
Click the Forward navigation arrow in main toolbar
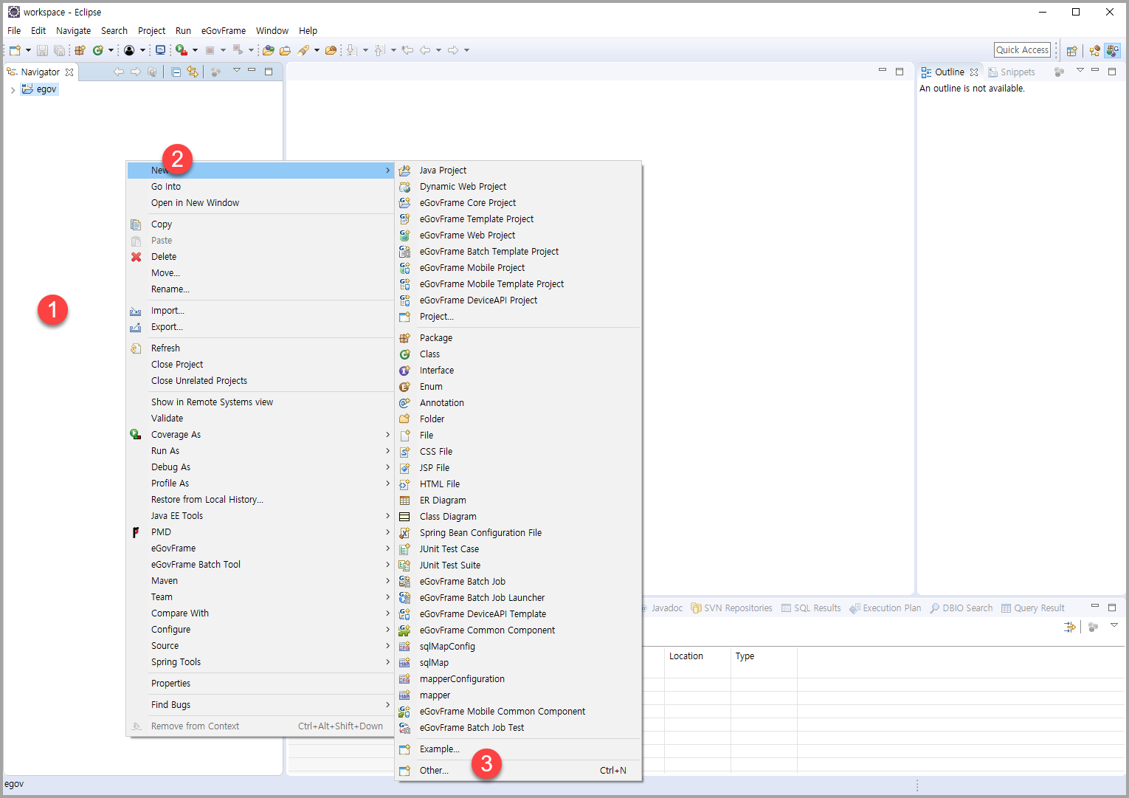tap(453, 50)
